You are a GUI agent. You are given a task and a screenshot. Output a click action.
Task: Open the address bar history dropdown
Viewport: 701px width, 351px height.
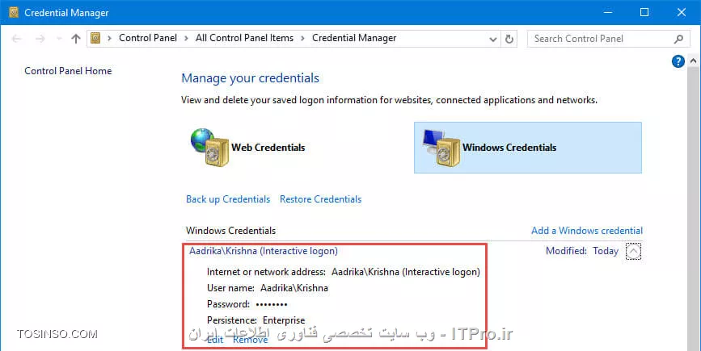(x=492, y=40)
